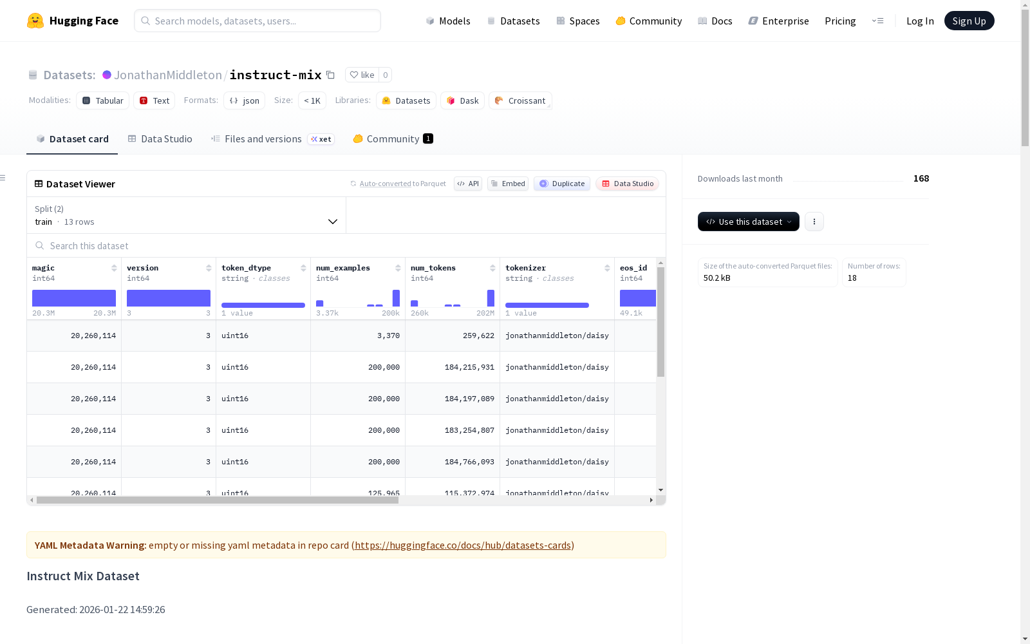Select the Tabular modality tag
1030x644 pixels.
pos(103,100)
